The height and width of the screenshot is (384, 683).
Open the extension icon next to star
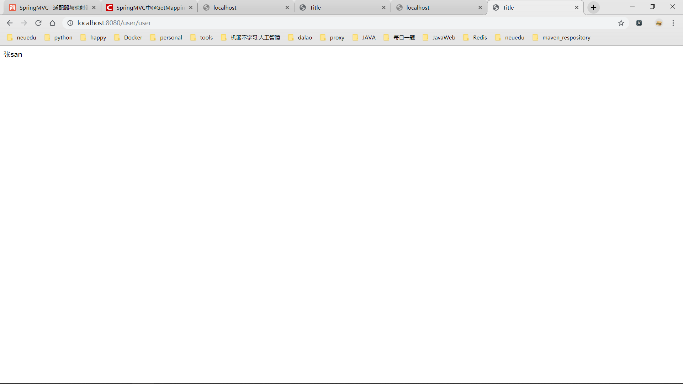639,23
